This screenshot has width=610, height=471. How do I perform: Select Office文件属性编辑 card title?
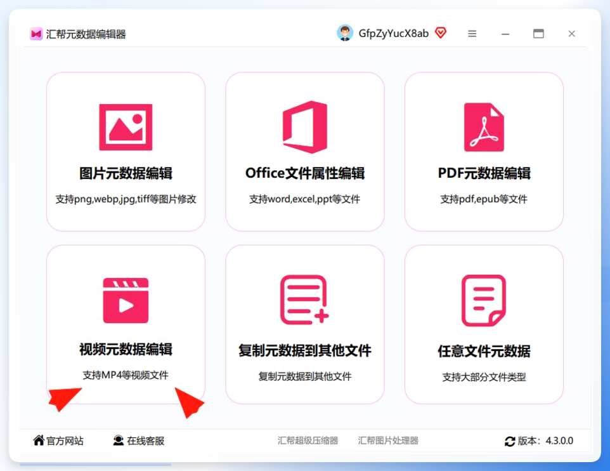tap(304, 173)
